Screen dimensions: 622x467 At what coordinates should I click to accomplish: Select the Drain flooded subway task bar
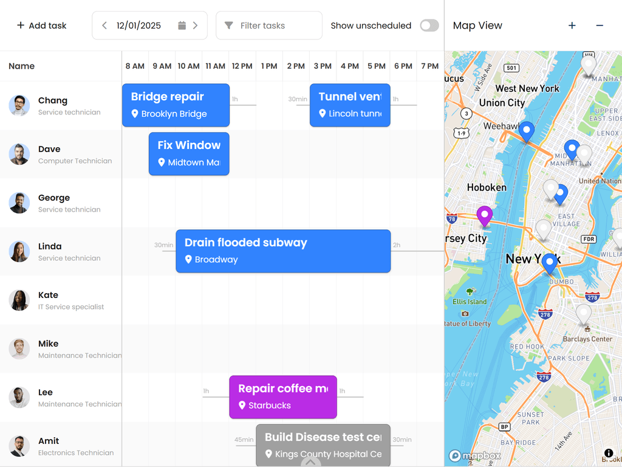click(282, 251)
